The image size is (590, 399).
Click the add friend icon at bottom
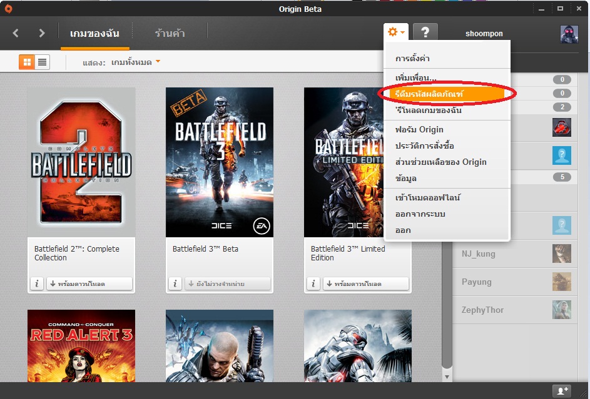click(562, 391)
